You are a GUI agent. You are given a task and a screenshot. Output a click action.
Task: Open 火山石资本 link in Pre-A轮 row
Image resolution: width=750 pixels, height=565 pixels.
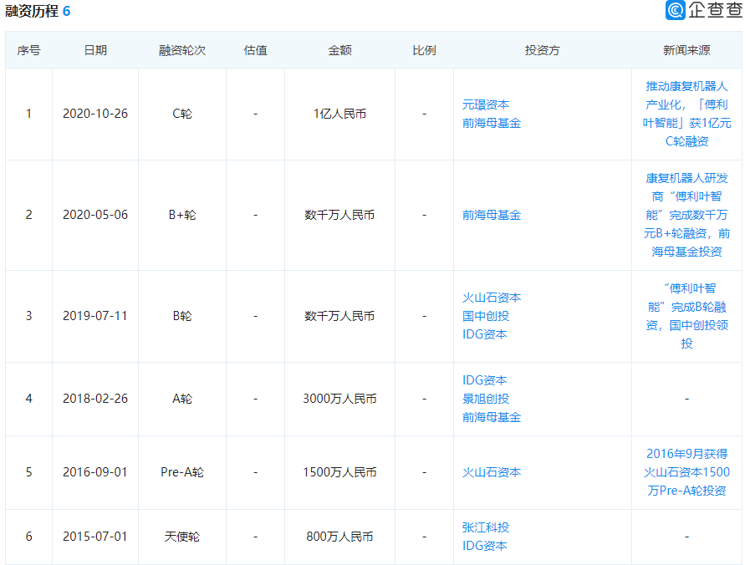492,472
